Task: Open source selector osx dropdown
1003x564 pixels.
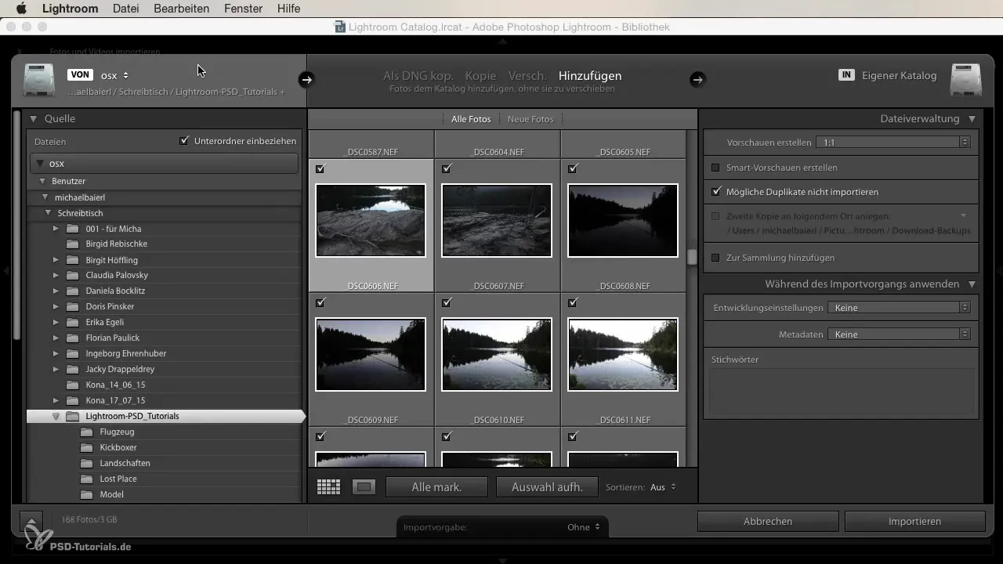Action: (x=114, y=75)
